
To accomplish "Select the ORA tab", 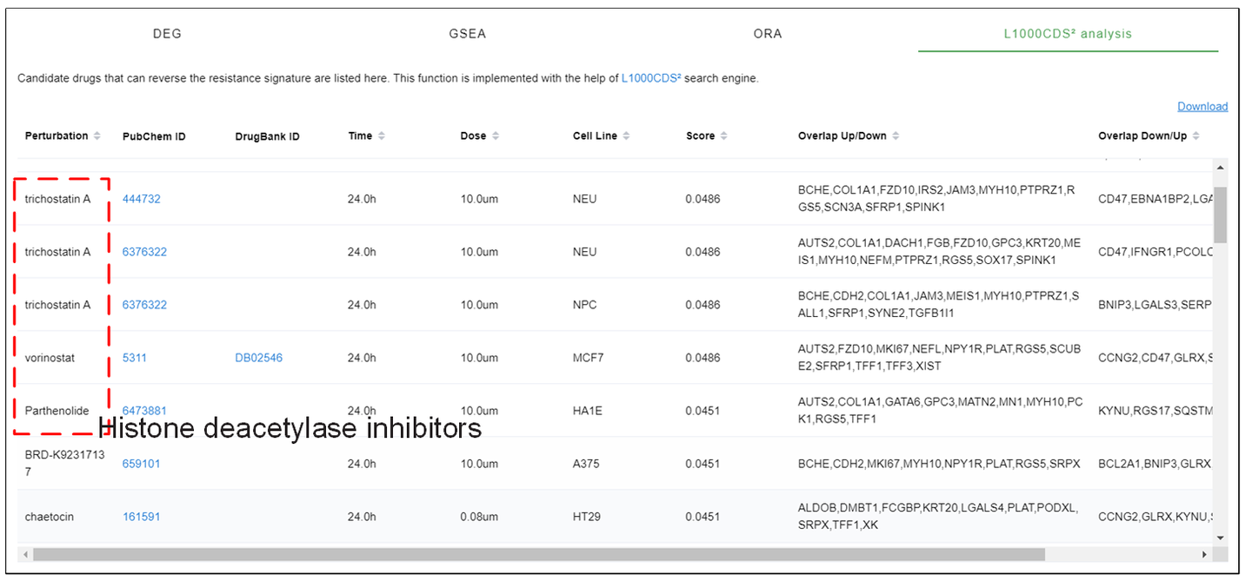I will pyautogui.click(x=768, y=34).
